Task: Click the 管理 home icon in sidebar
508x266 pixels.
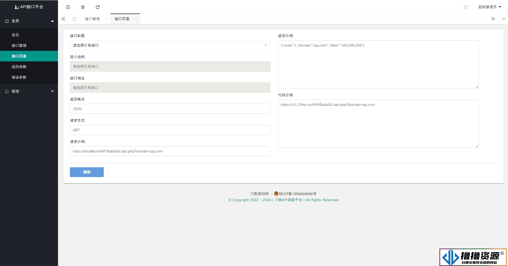Action: pos(7,91)
